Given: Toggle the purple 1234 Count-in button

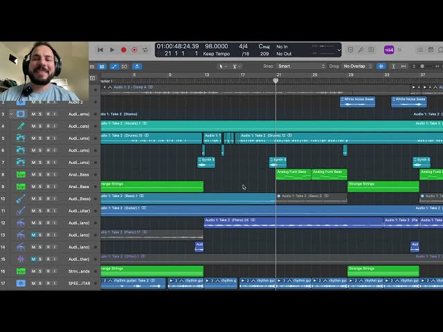Looking at the screenshot, I should pos(389,50).
